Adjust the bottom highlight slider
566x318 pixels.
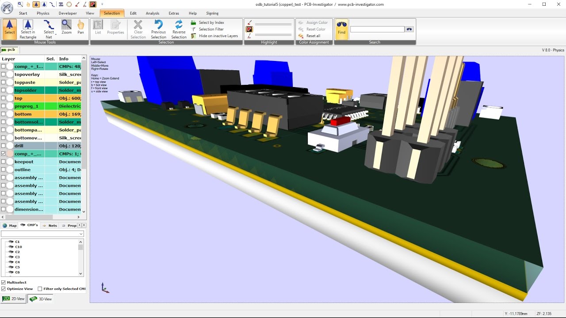pos(273,36)
